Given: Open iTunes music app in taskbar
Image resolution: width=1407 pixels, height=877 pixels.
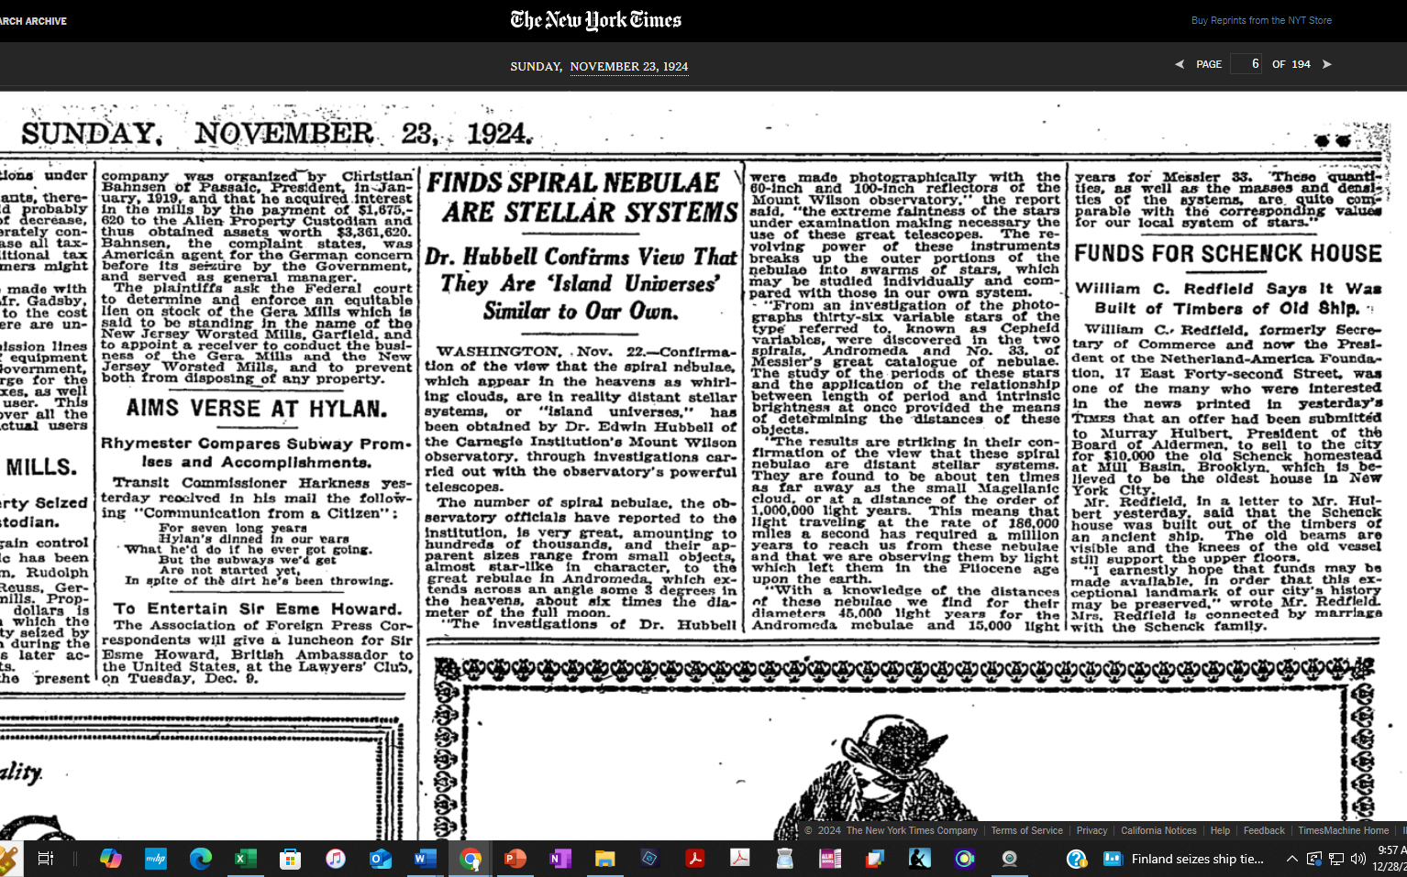Looking at the screenshot, I should tap(336, 859).
